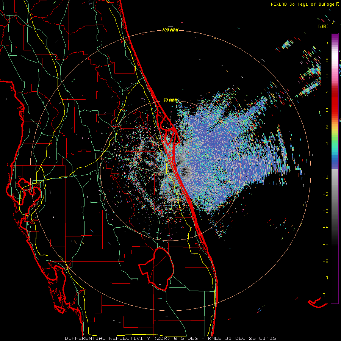Select the positive 3 dB scale label
The image size is (341, 341).
327,110
